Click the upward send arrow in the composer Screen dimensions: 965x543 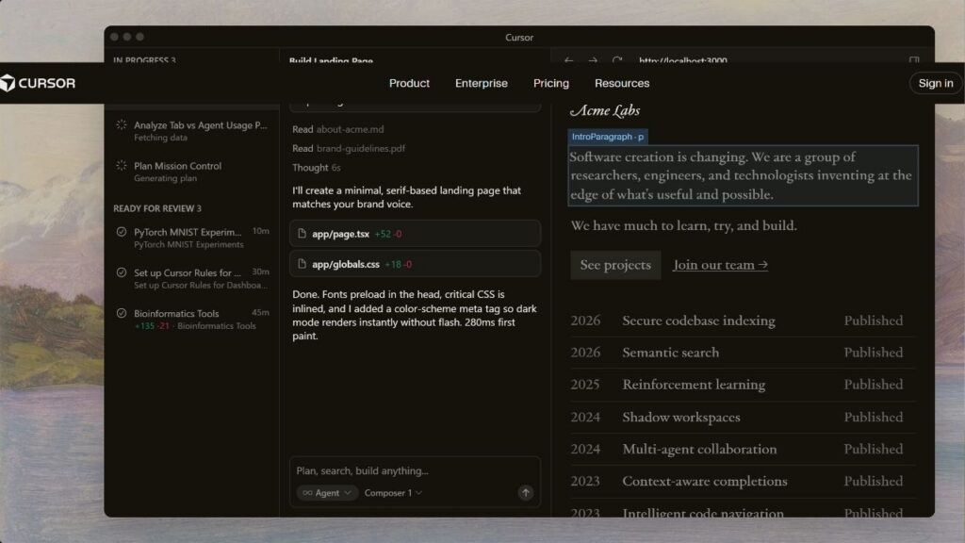click(525, 492)
